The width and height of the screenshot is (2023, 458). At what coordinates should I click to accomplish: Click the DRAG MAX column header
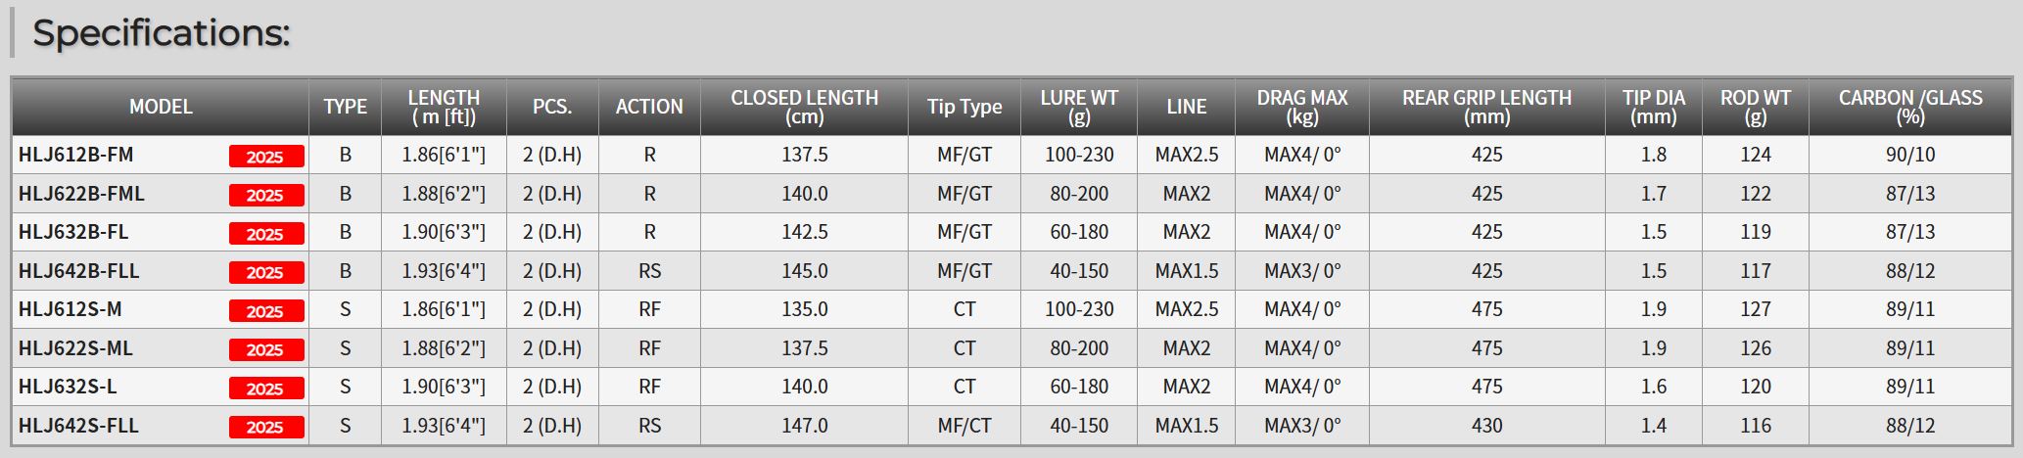pos(1301,107)
